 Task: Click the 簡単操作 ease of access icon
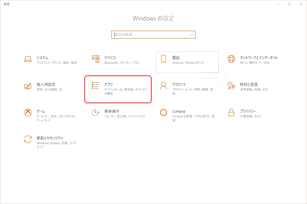[95, 113]
